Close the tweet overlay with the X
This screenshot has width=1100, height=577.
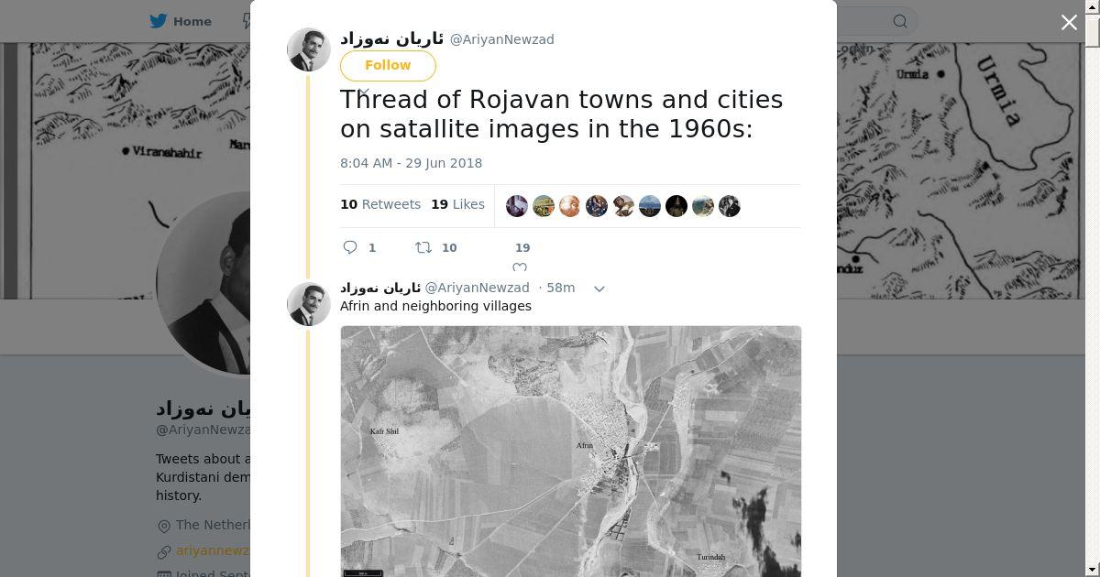pyautogui.click(x=1069, y=22)
